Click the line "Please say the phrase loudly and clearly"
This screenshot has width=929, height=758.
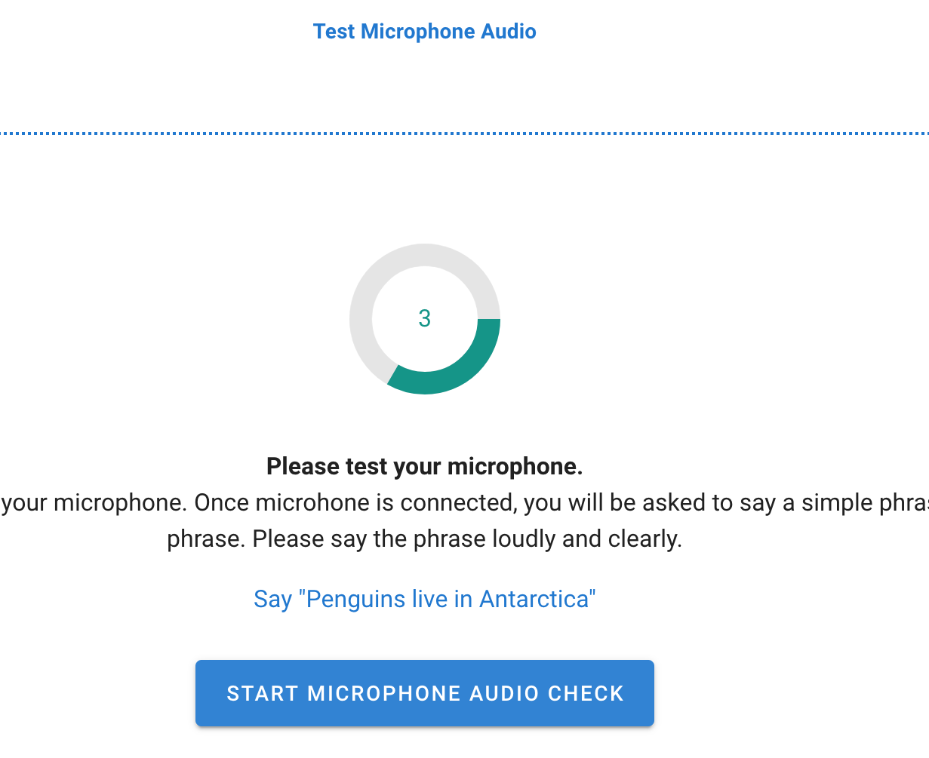424,539
